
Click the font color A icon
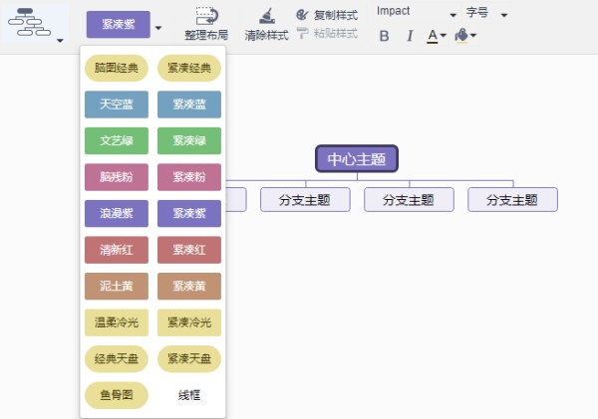pyautogui.click(x=433, y=36)
